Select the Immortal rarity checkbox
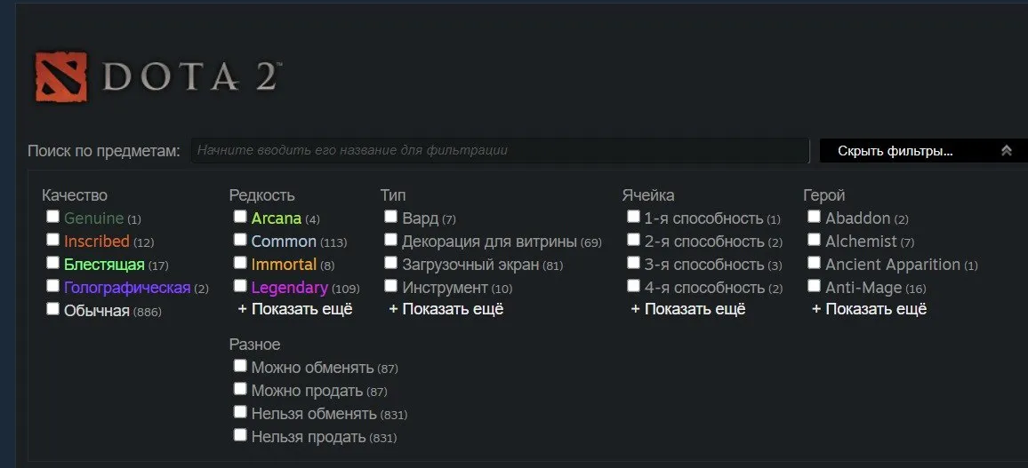 [x=240, y=263]
